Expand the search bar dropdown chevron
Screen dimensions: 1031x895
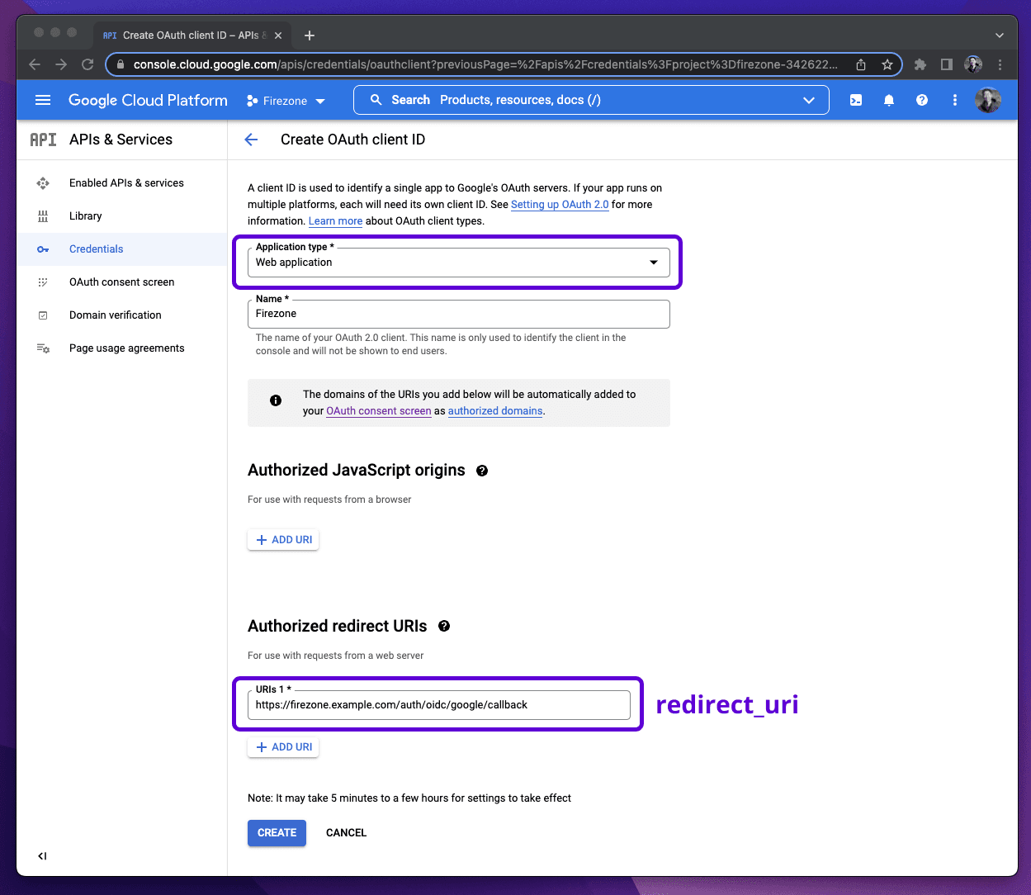[808, 100]
